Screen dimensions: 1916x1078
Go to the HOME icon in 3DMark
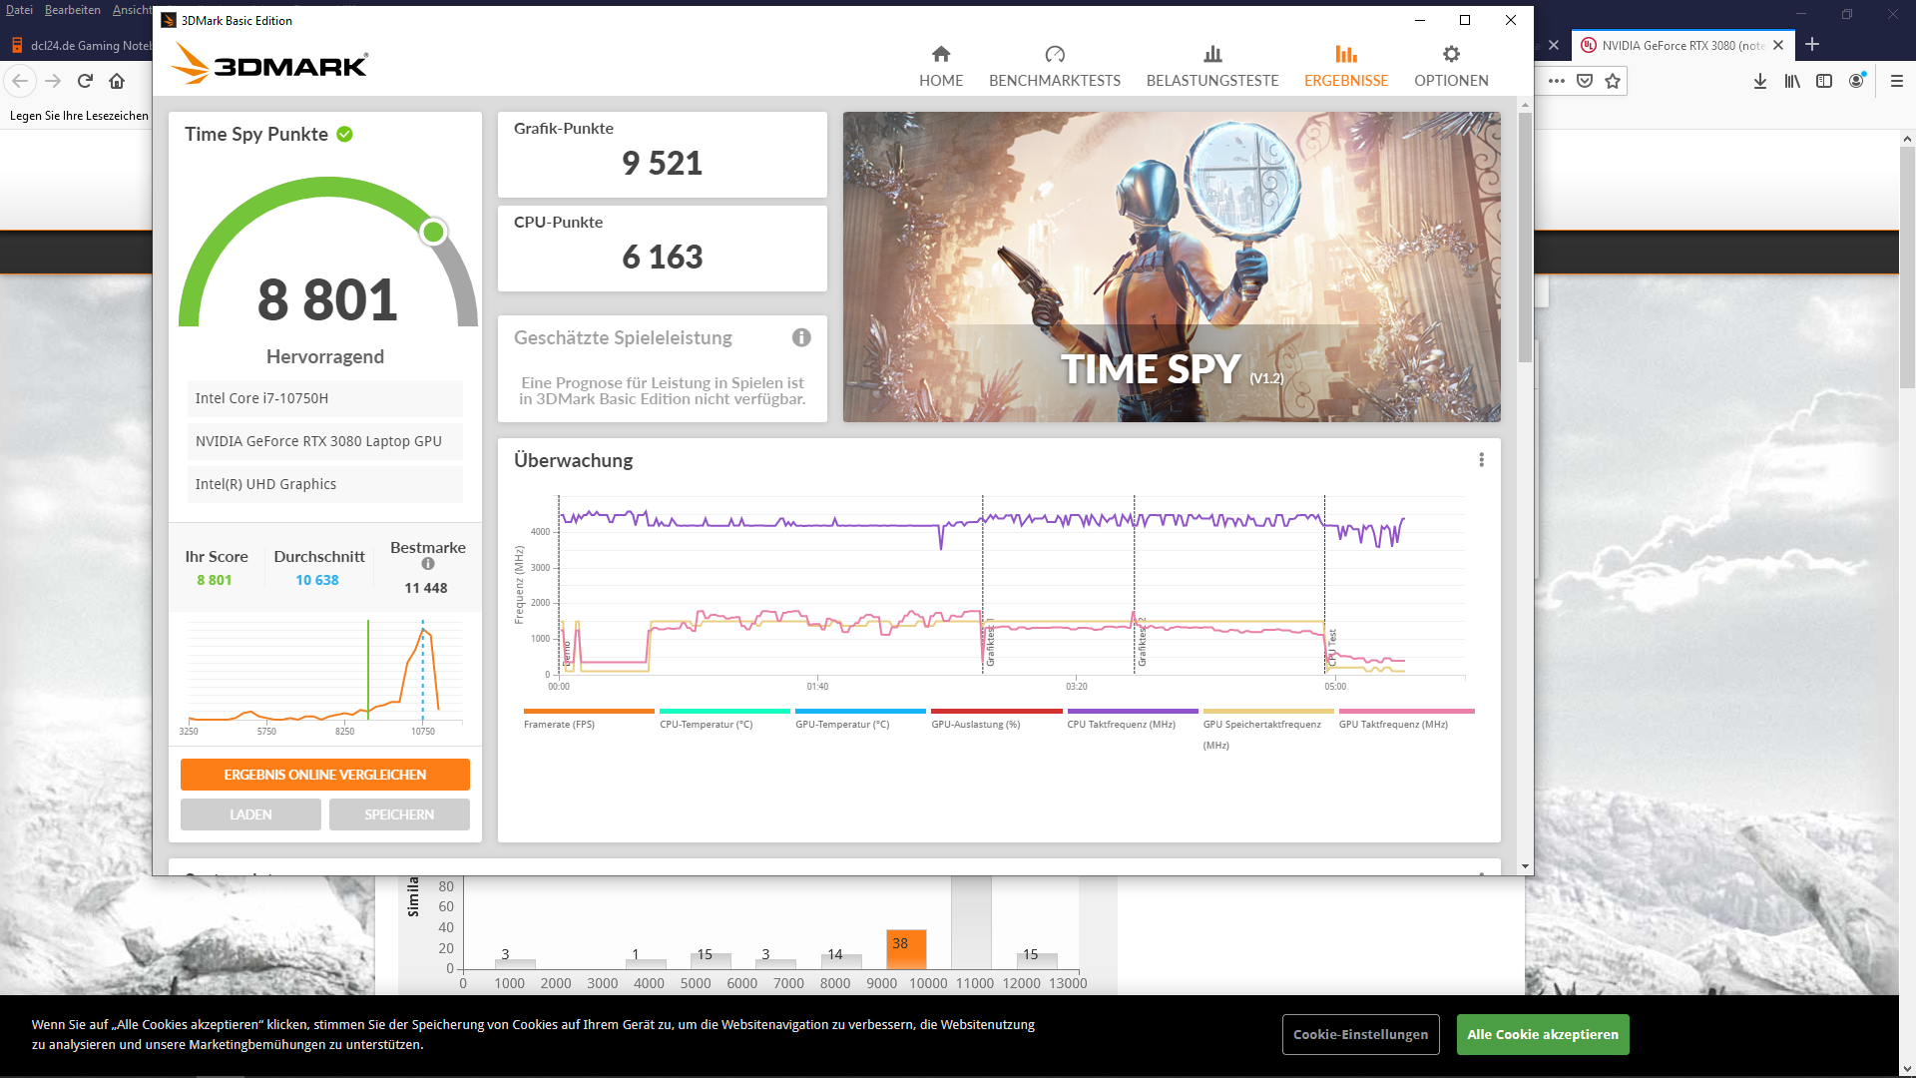tap(940, 54)
